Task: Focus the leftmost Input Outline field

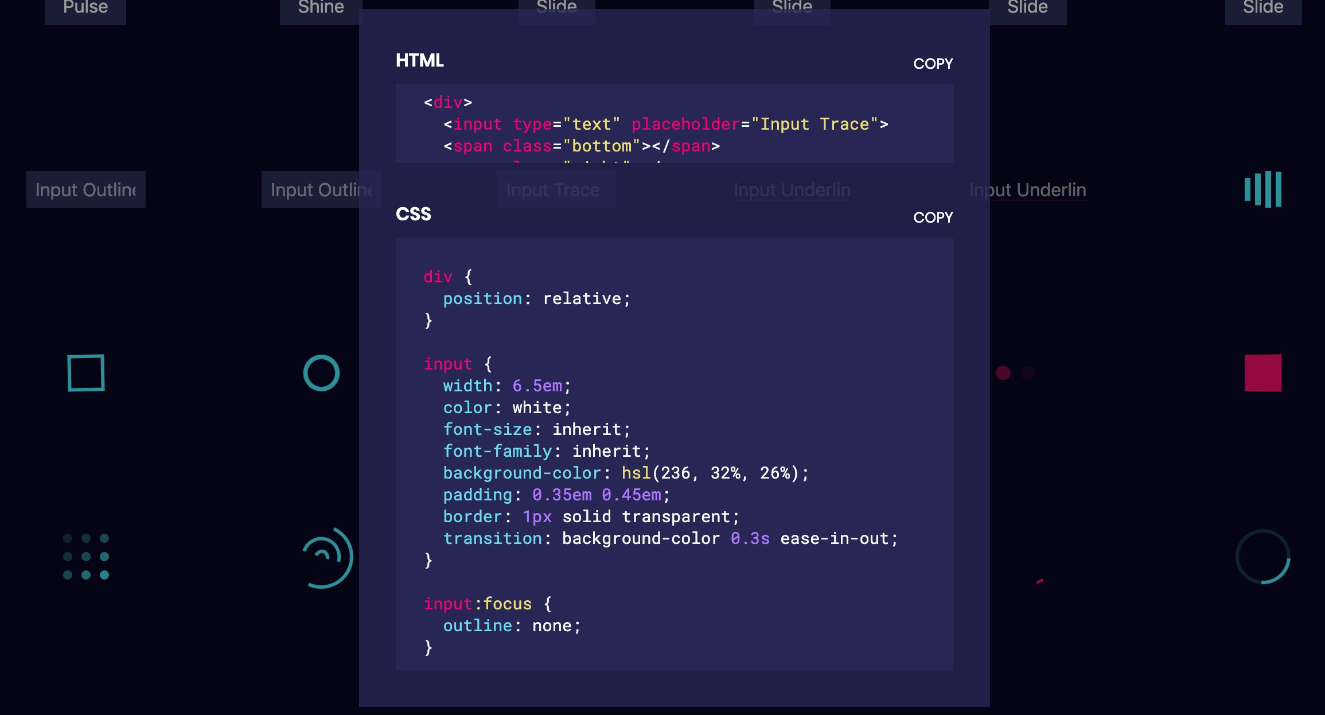Action: point(86,190)
